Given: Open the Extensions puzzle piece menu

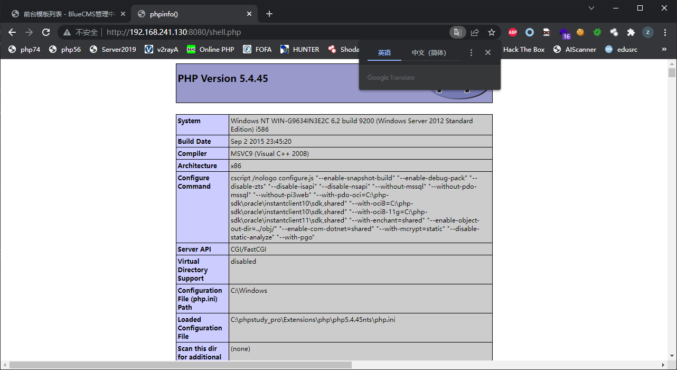Looking at the screenshot, I should (x=631, y=32).
